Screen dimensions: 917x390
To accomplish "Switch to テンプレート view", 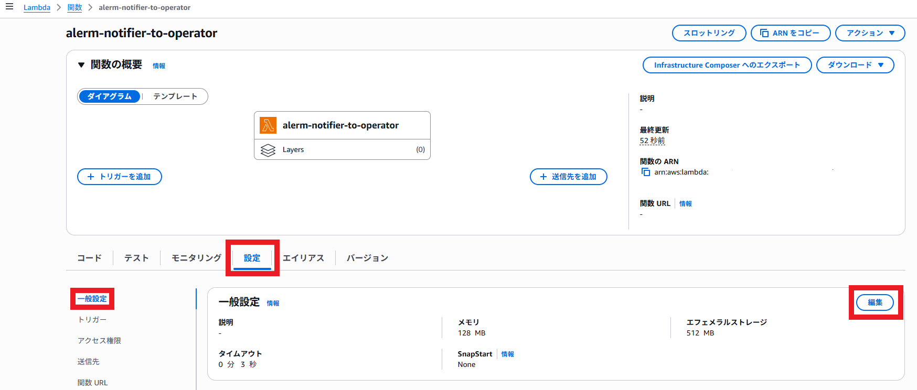I will 175,96.
